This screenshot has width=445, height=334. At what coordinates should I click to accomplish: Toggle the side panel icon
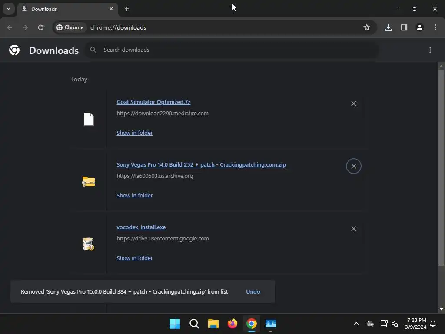tap(404, 27)
